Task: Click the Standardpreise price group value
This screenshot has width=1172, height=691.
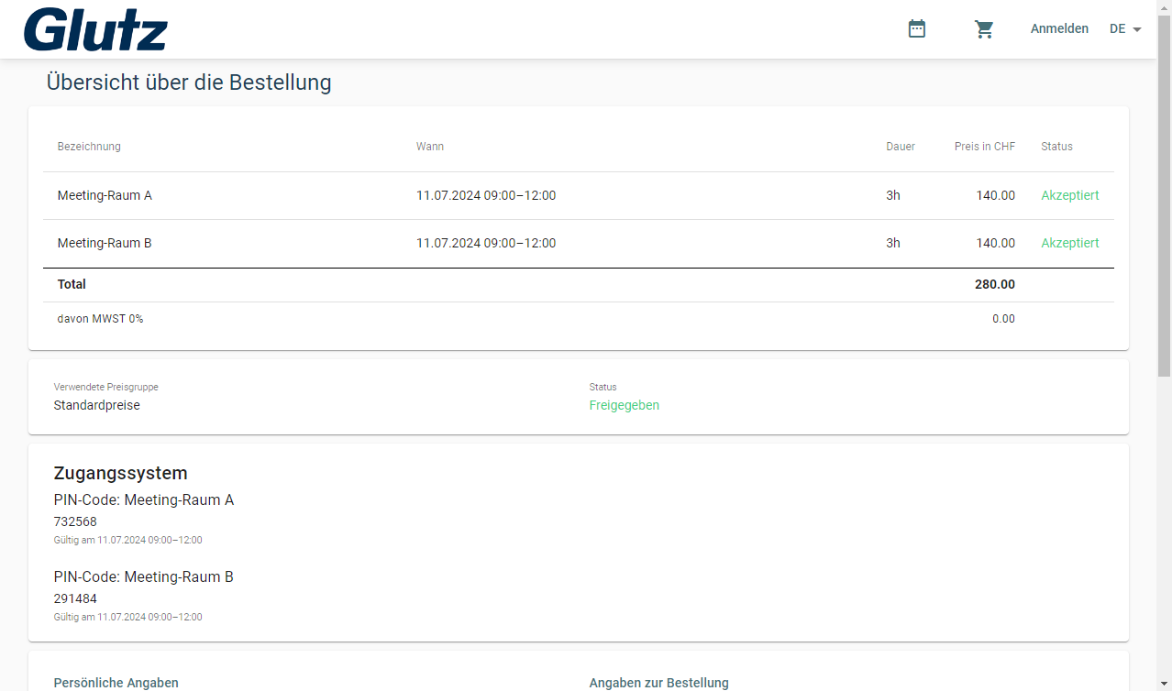Action: [x=97, y=405]
